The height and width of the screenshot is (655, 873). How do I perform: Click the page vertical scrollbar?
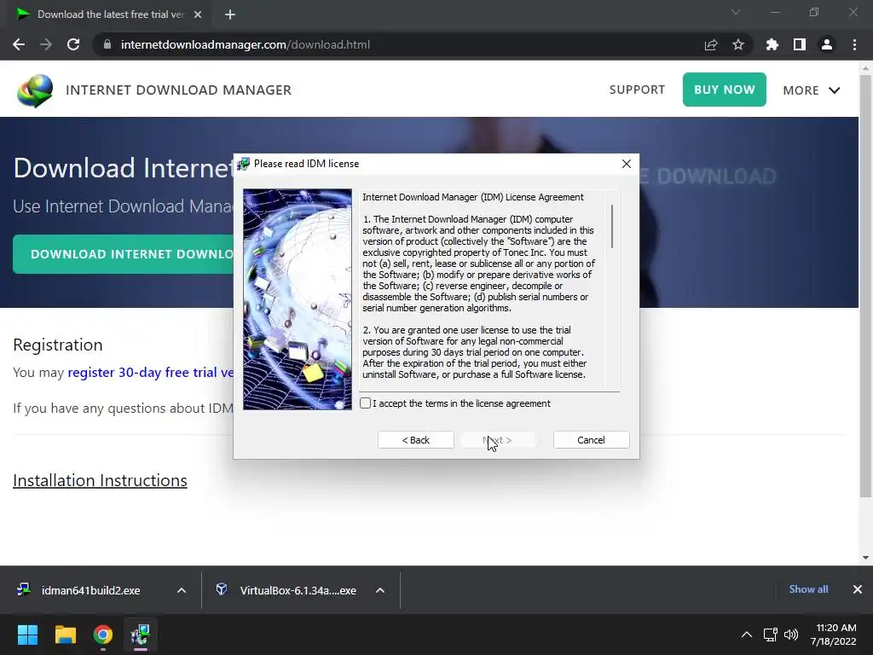tap(865, 285)
